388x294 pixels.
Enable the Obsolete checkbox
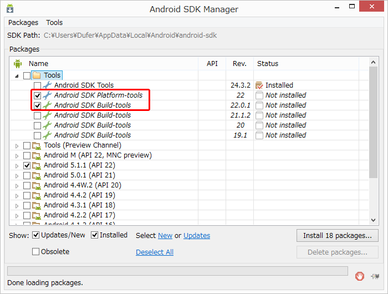(36, 252)
